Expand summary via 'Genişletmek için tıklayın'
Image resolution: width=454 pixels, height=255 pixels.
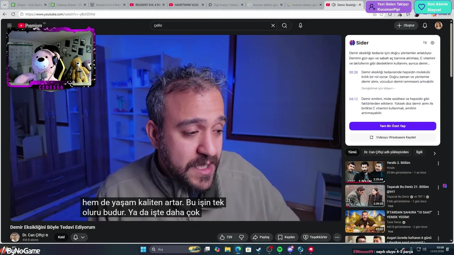[x=378, y=88]
